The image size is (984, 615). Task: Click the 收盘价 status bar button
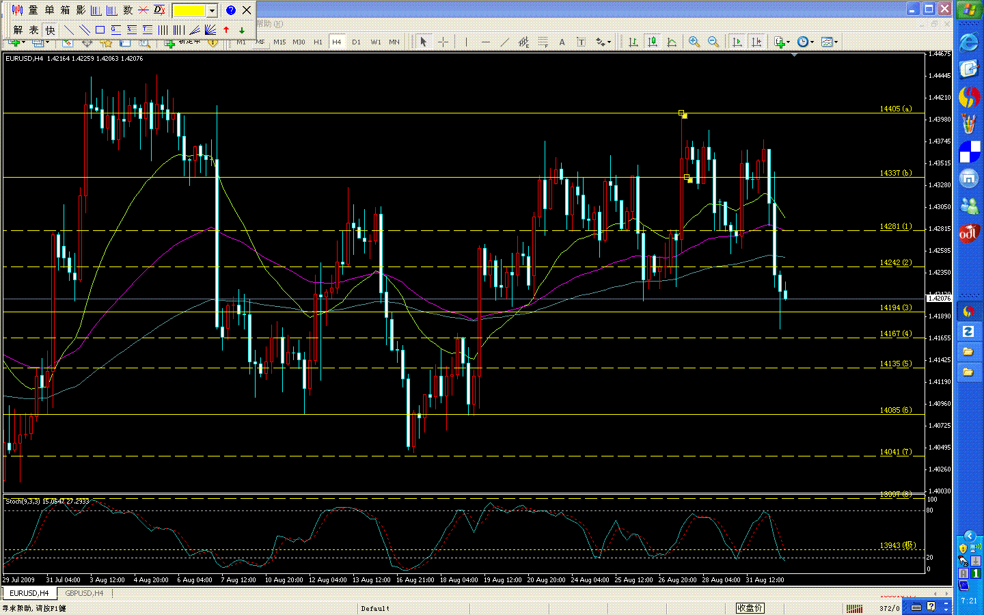click(x=750, y=607)
